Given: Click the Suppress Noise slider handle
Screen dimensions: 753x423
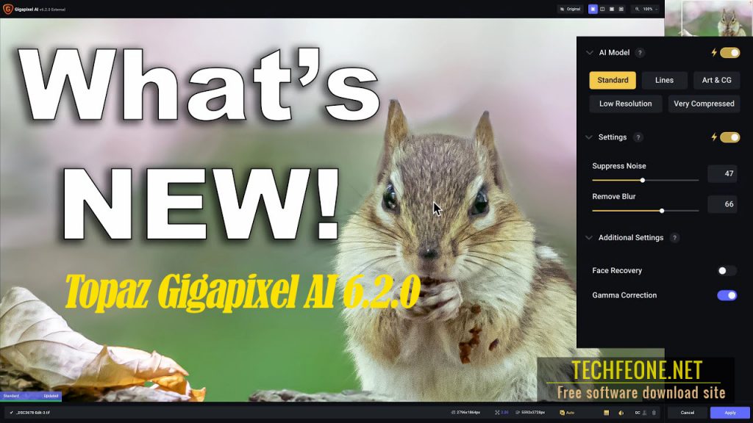Looking at the screenshot, I should pos(643,181).
